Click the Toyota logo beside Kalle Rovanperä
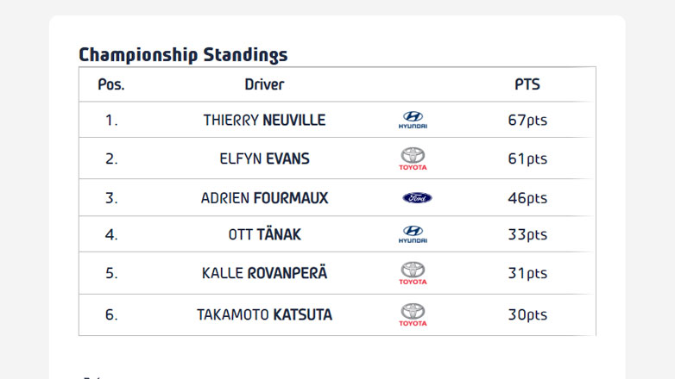This screenshot has width=675, height=379. click(413, 273)
